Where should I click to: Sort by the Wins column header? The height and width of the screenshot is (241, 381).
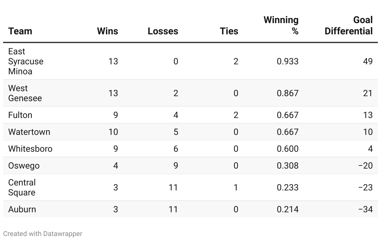pos(107,31)
